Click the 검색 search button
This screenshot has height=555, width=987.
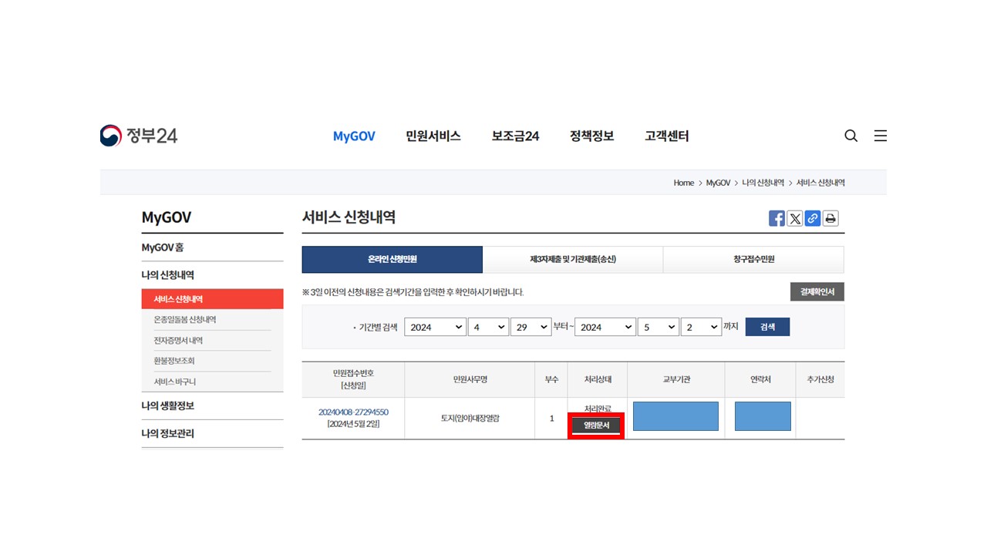tap(766, 327)
